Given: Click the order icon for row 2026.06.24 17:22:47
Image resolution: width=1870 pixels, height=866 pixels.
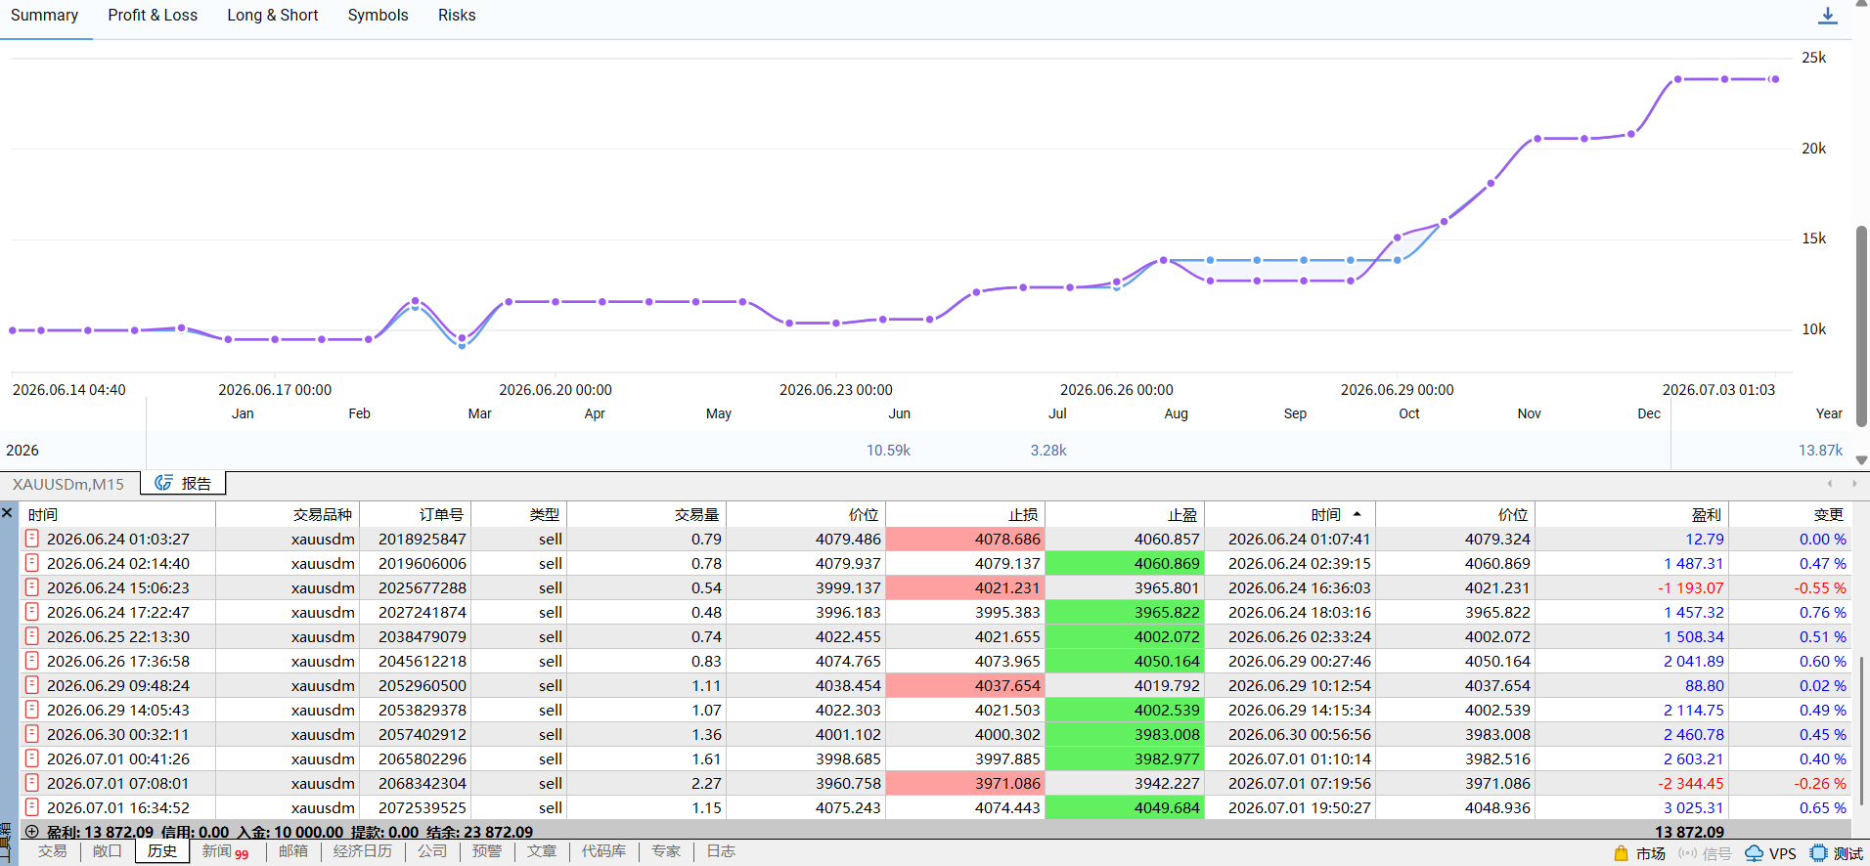Looking at the screenshot, I should pyautogui.click(x=32, y=612).
